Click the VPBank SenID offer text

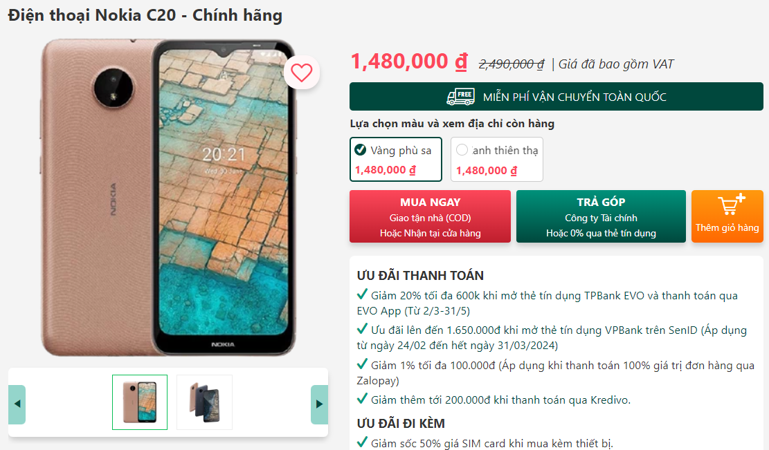(x=552, y=338)
